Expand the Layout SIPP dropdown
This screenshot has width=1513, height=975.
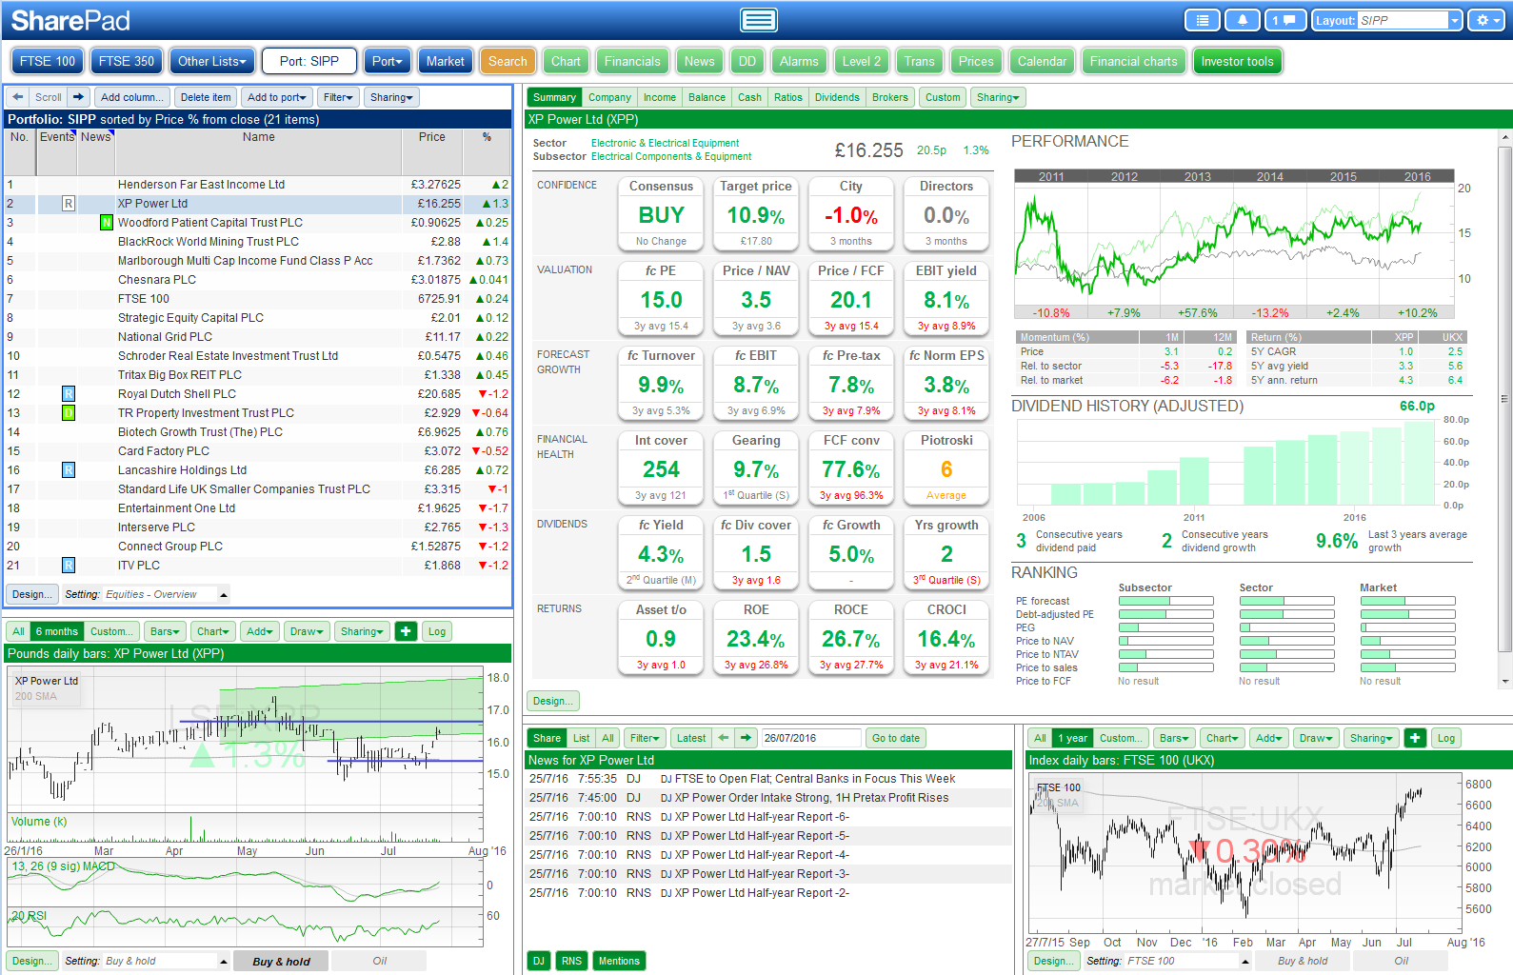[x=1454, y=20]
